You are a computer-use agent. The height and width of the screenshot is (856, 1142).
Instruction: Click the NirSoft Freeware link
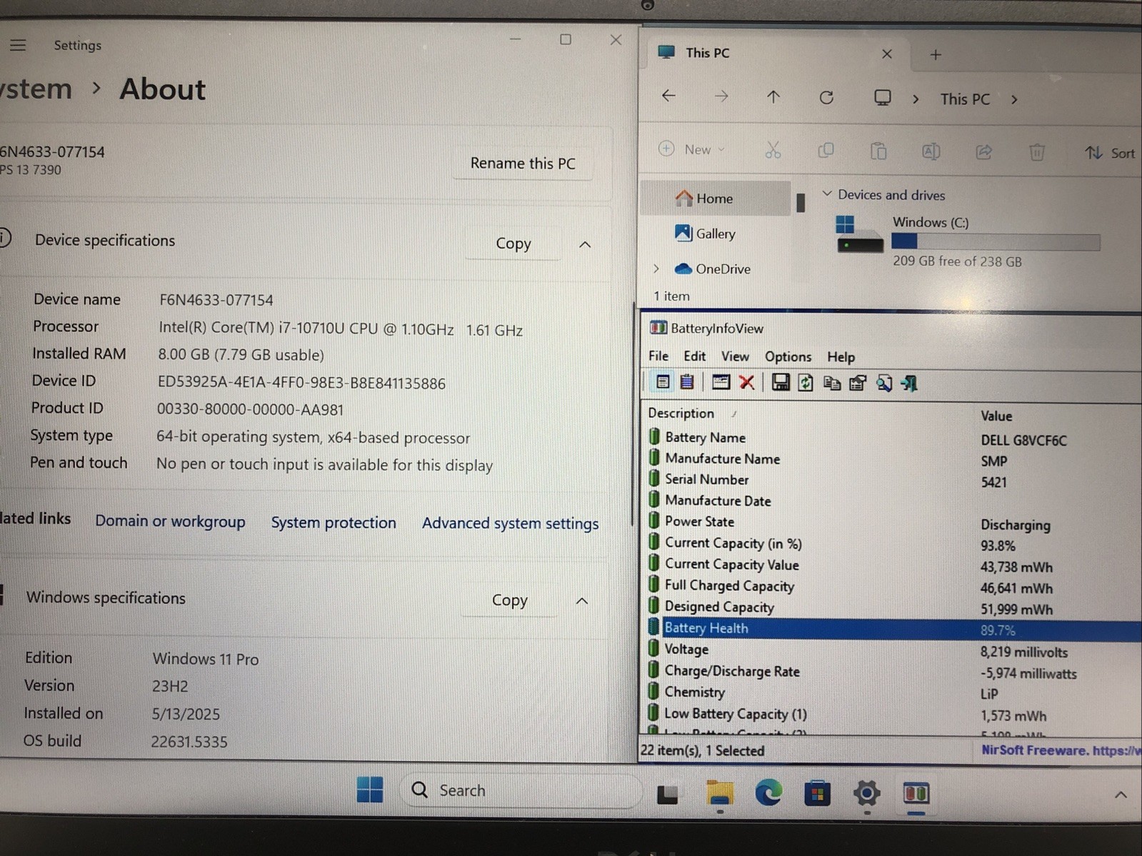point(1061,750)
